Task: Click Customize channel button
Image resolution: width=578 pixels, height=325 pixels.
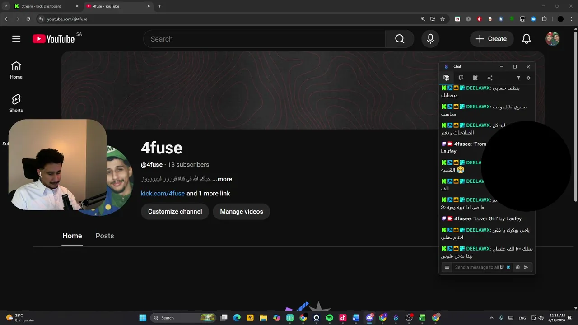Action: (175, 212)
